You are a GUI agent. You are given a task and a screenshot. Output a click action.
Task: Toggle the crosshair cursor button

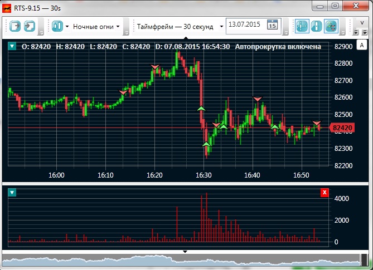point(302,26)
